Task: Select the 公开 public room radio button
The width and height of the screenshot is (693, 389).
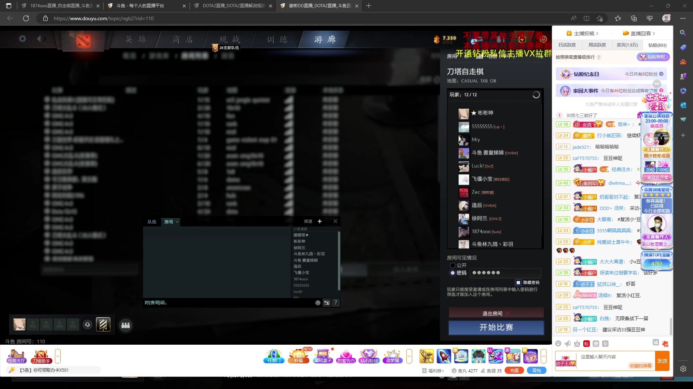Action: tap(453, 265)
